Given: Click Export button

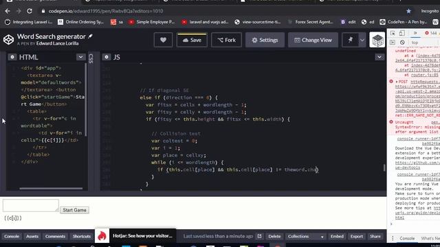Looking at the screenshot, I should pyautogui.click(x=357, y=236).
